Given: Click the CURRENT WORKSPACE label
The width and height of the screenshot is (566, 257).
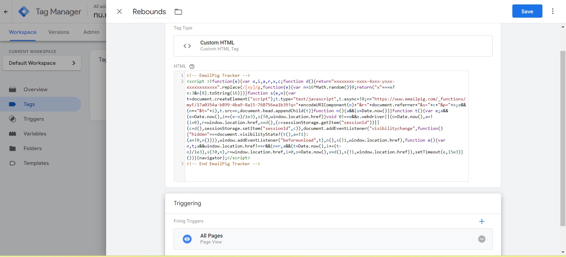Looking at the screenshot, I should coord(32,52).
